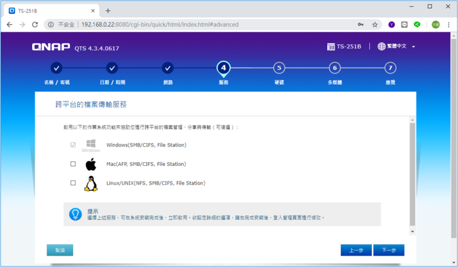Go to step 5 硬碟 in wizard
Screen dimensions: 458x267
279,68
